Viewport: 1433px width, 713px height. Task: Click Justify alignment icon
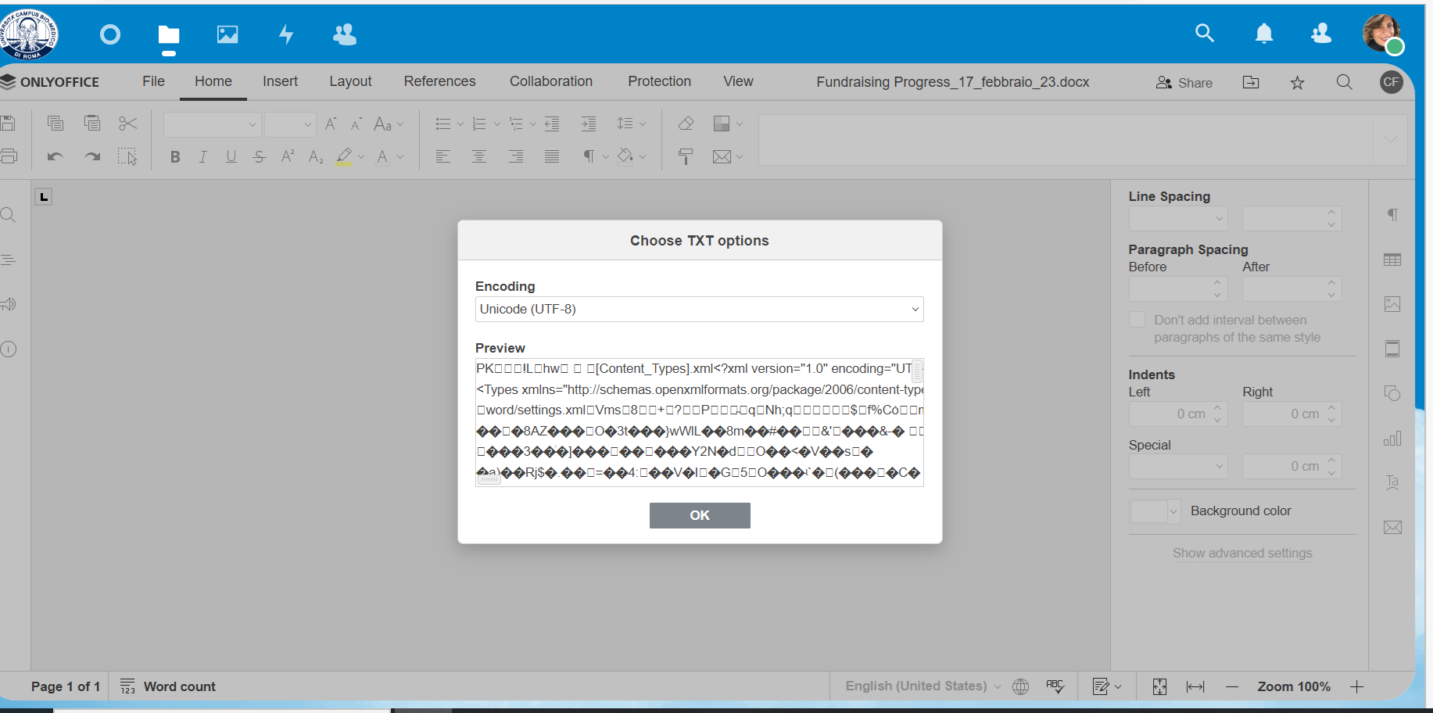(552, 156)
